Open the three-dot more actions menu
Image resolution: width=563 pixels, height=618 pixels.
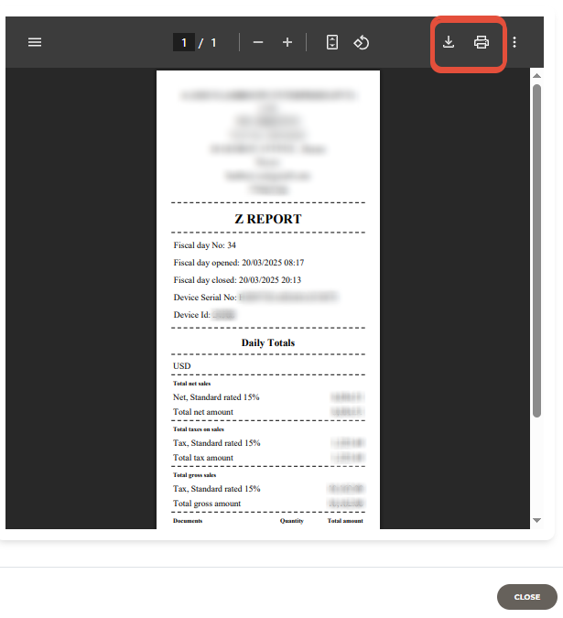tap(514, 42)
